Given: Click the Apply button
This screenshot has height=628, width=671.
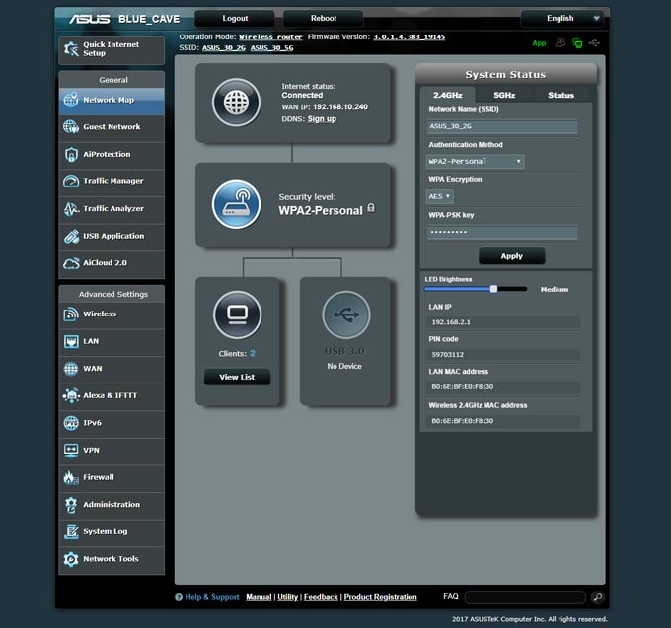Looking at the screenshot, I should 512,256.
